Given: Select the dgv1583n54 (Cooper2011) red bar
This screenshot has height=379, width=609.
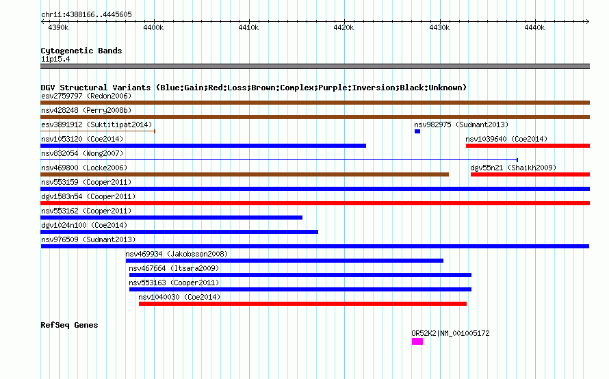Looking at the screenshot, I should (x=315, y=203).
